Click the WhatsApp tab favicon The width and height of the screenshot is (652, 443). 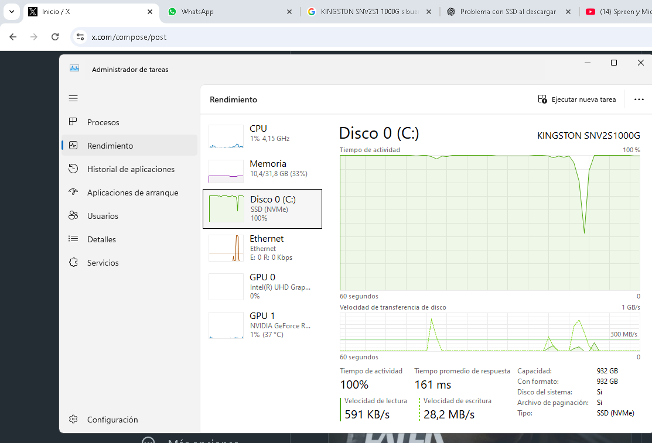point(172,12)
